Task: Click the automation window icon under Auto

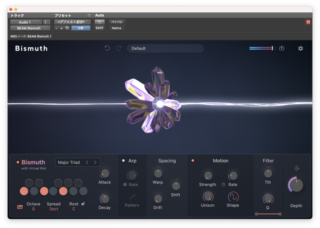Action: (100, 22)
